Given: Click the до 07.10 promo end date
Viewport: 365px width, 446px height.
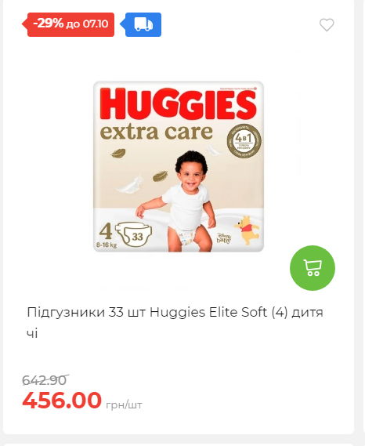Looking at the screenshot, I should [87, 24].
